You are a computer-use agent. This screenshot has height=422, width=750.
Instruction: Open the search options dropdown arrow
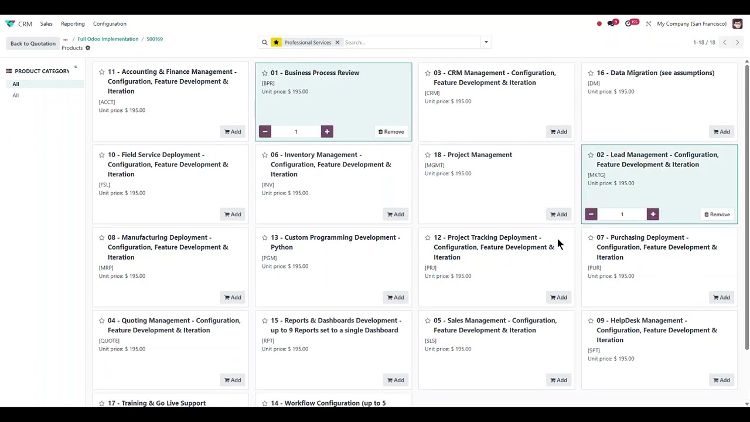point(486,42)
